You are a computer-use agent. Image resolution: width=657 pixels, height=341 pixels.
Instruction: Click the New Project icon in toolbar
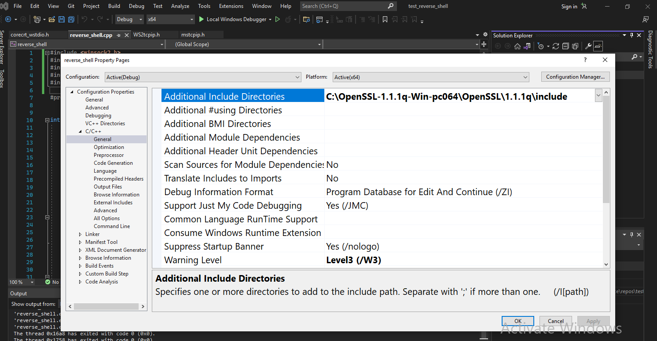coord(37,19)
